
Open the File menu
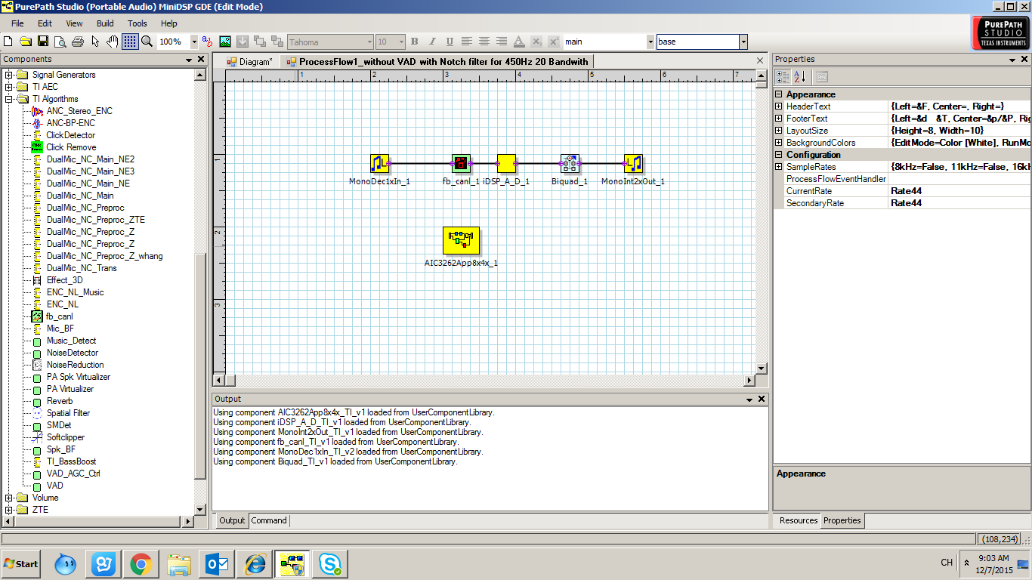point(17,23)
